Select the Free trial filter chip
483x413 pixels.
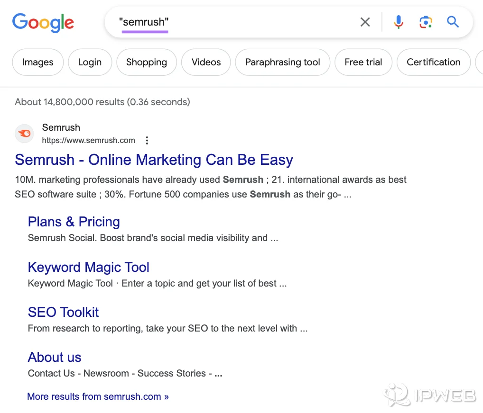click(x=363, y=62)
